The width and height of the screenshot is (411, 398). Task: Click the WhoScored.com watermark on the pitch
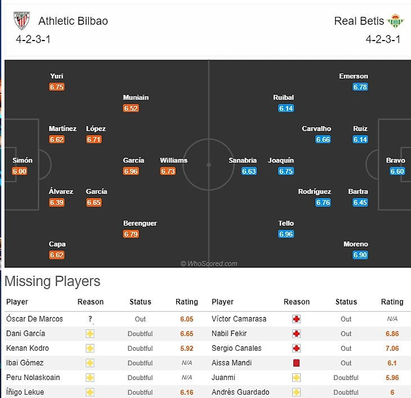[x=209, y=263]
